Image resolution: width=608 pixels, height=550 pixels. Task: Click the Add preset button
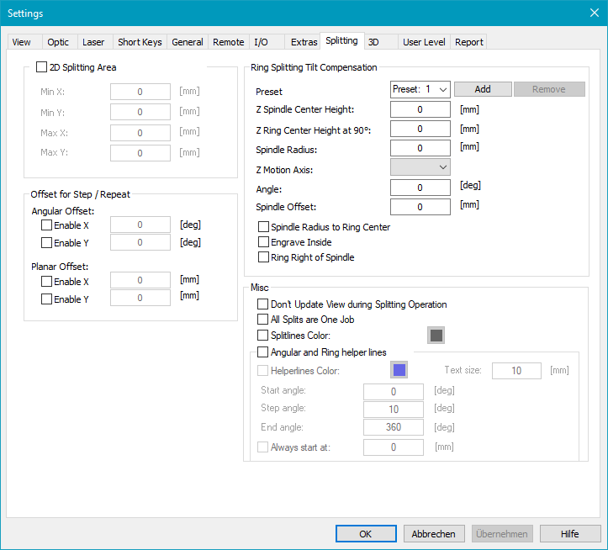(x=482, y=89)
